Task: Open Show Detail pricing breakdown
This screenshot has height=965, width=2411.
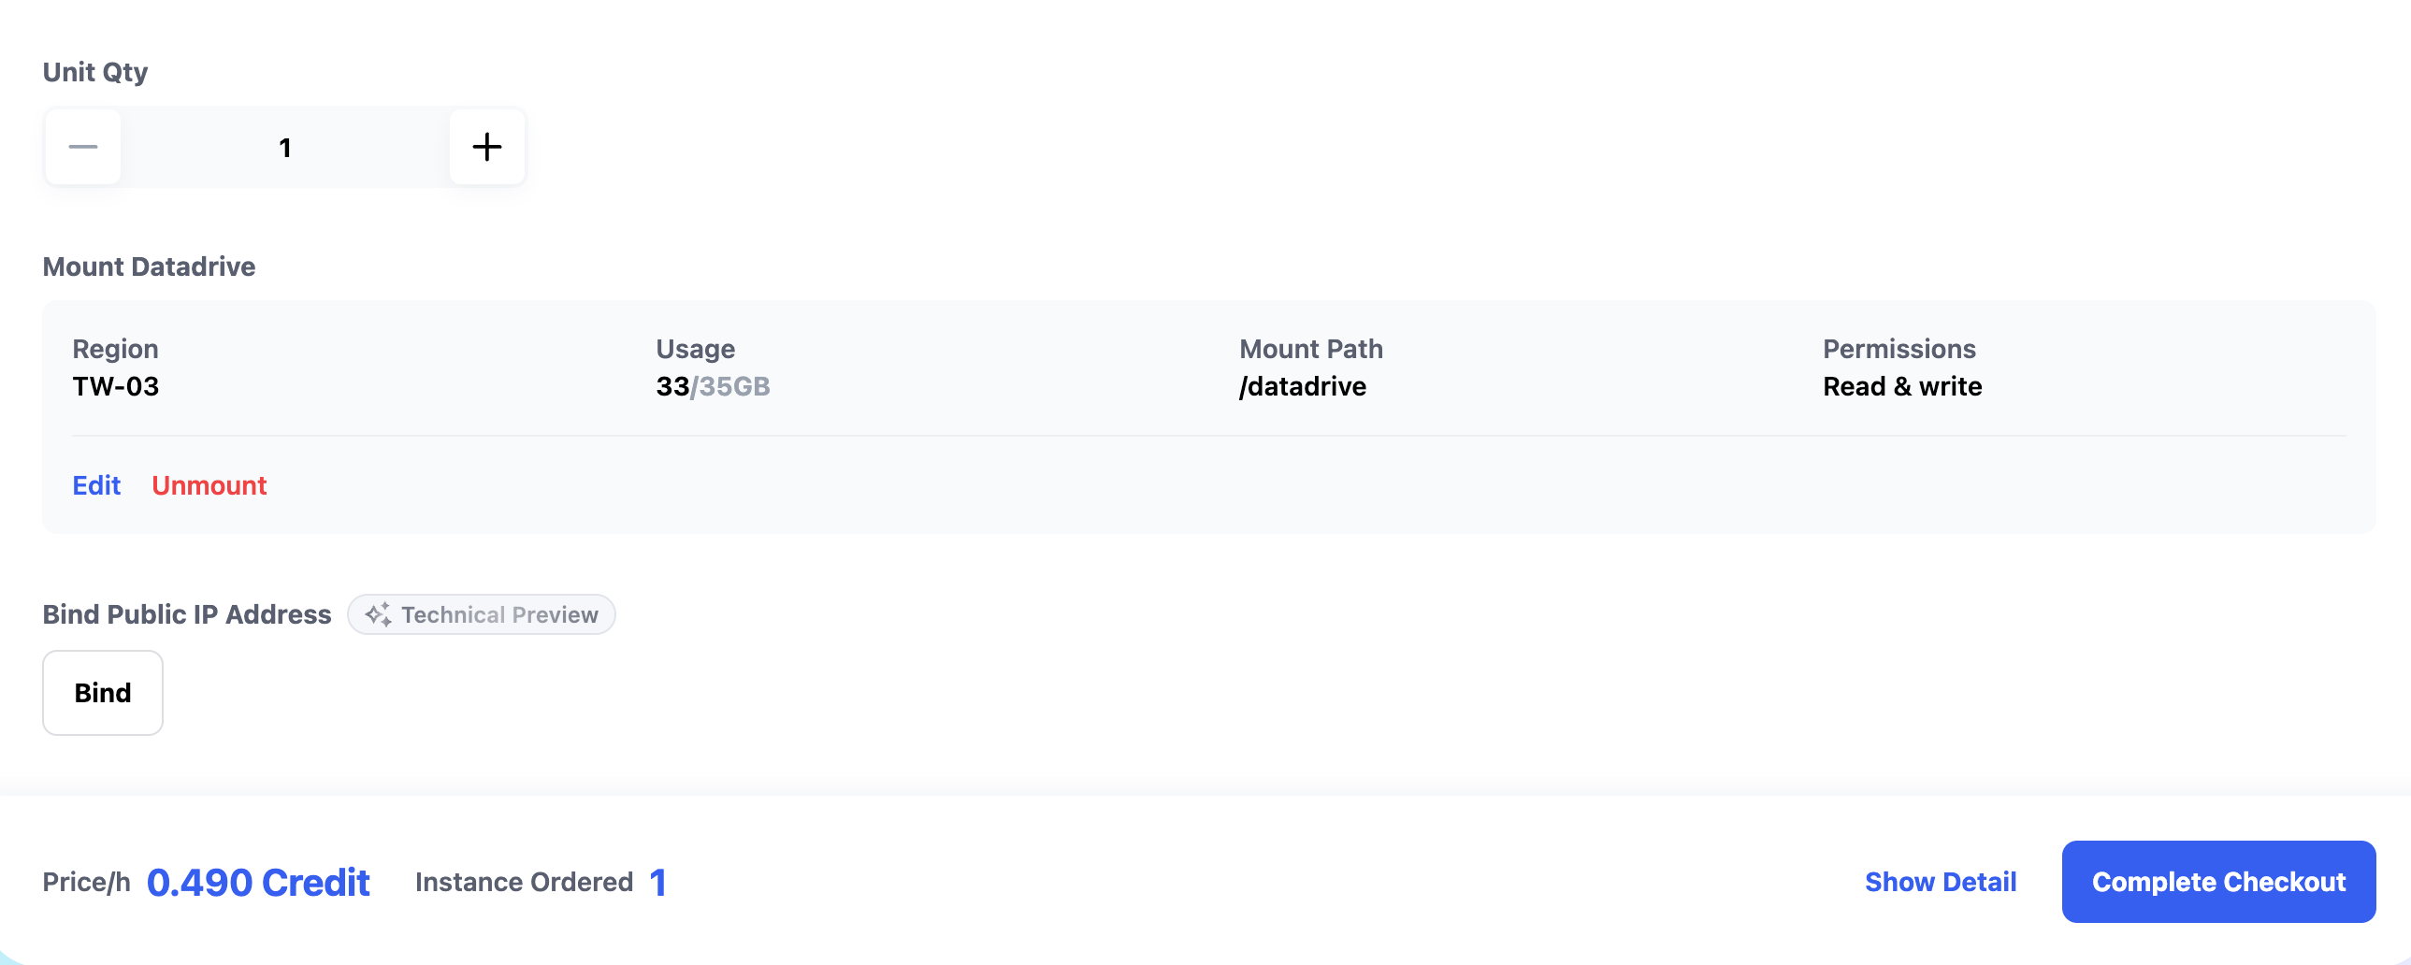Action: pyautogui.click(x=1941, y=882)
